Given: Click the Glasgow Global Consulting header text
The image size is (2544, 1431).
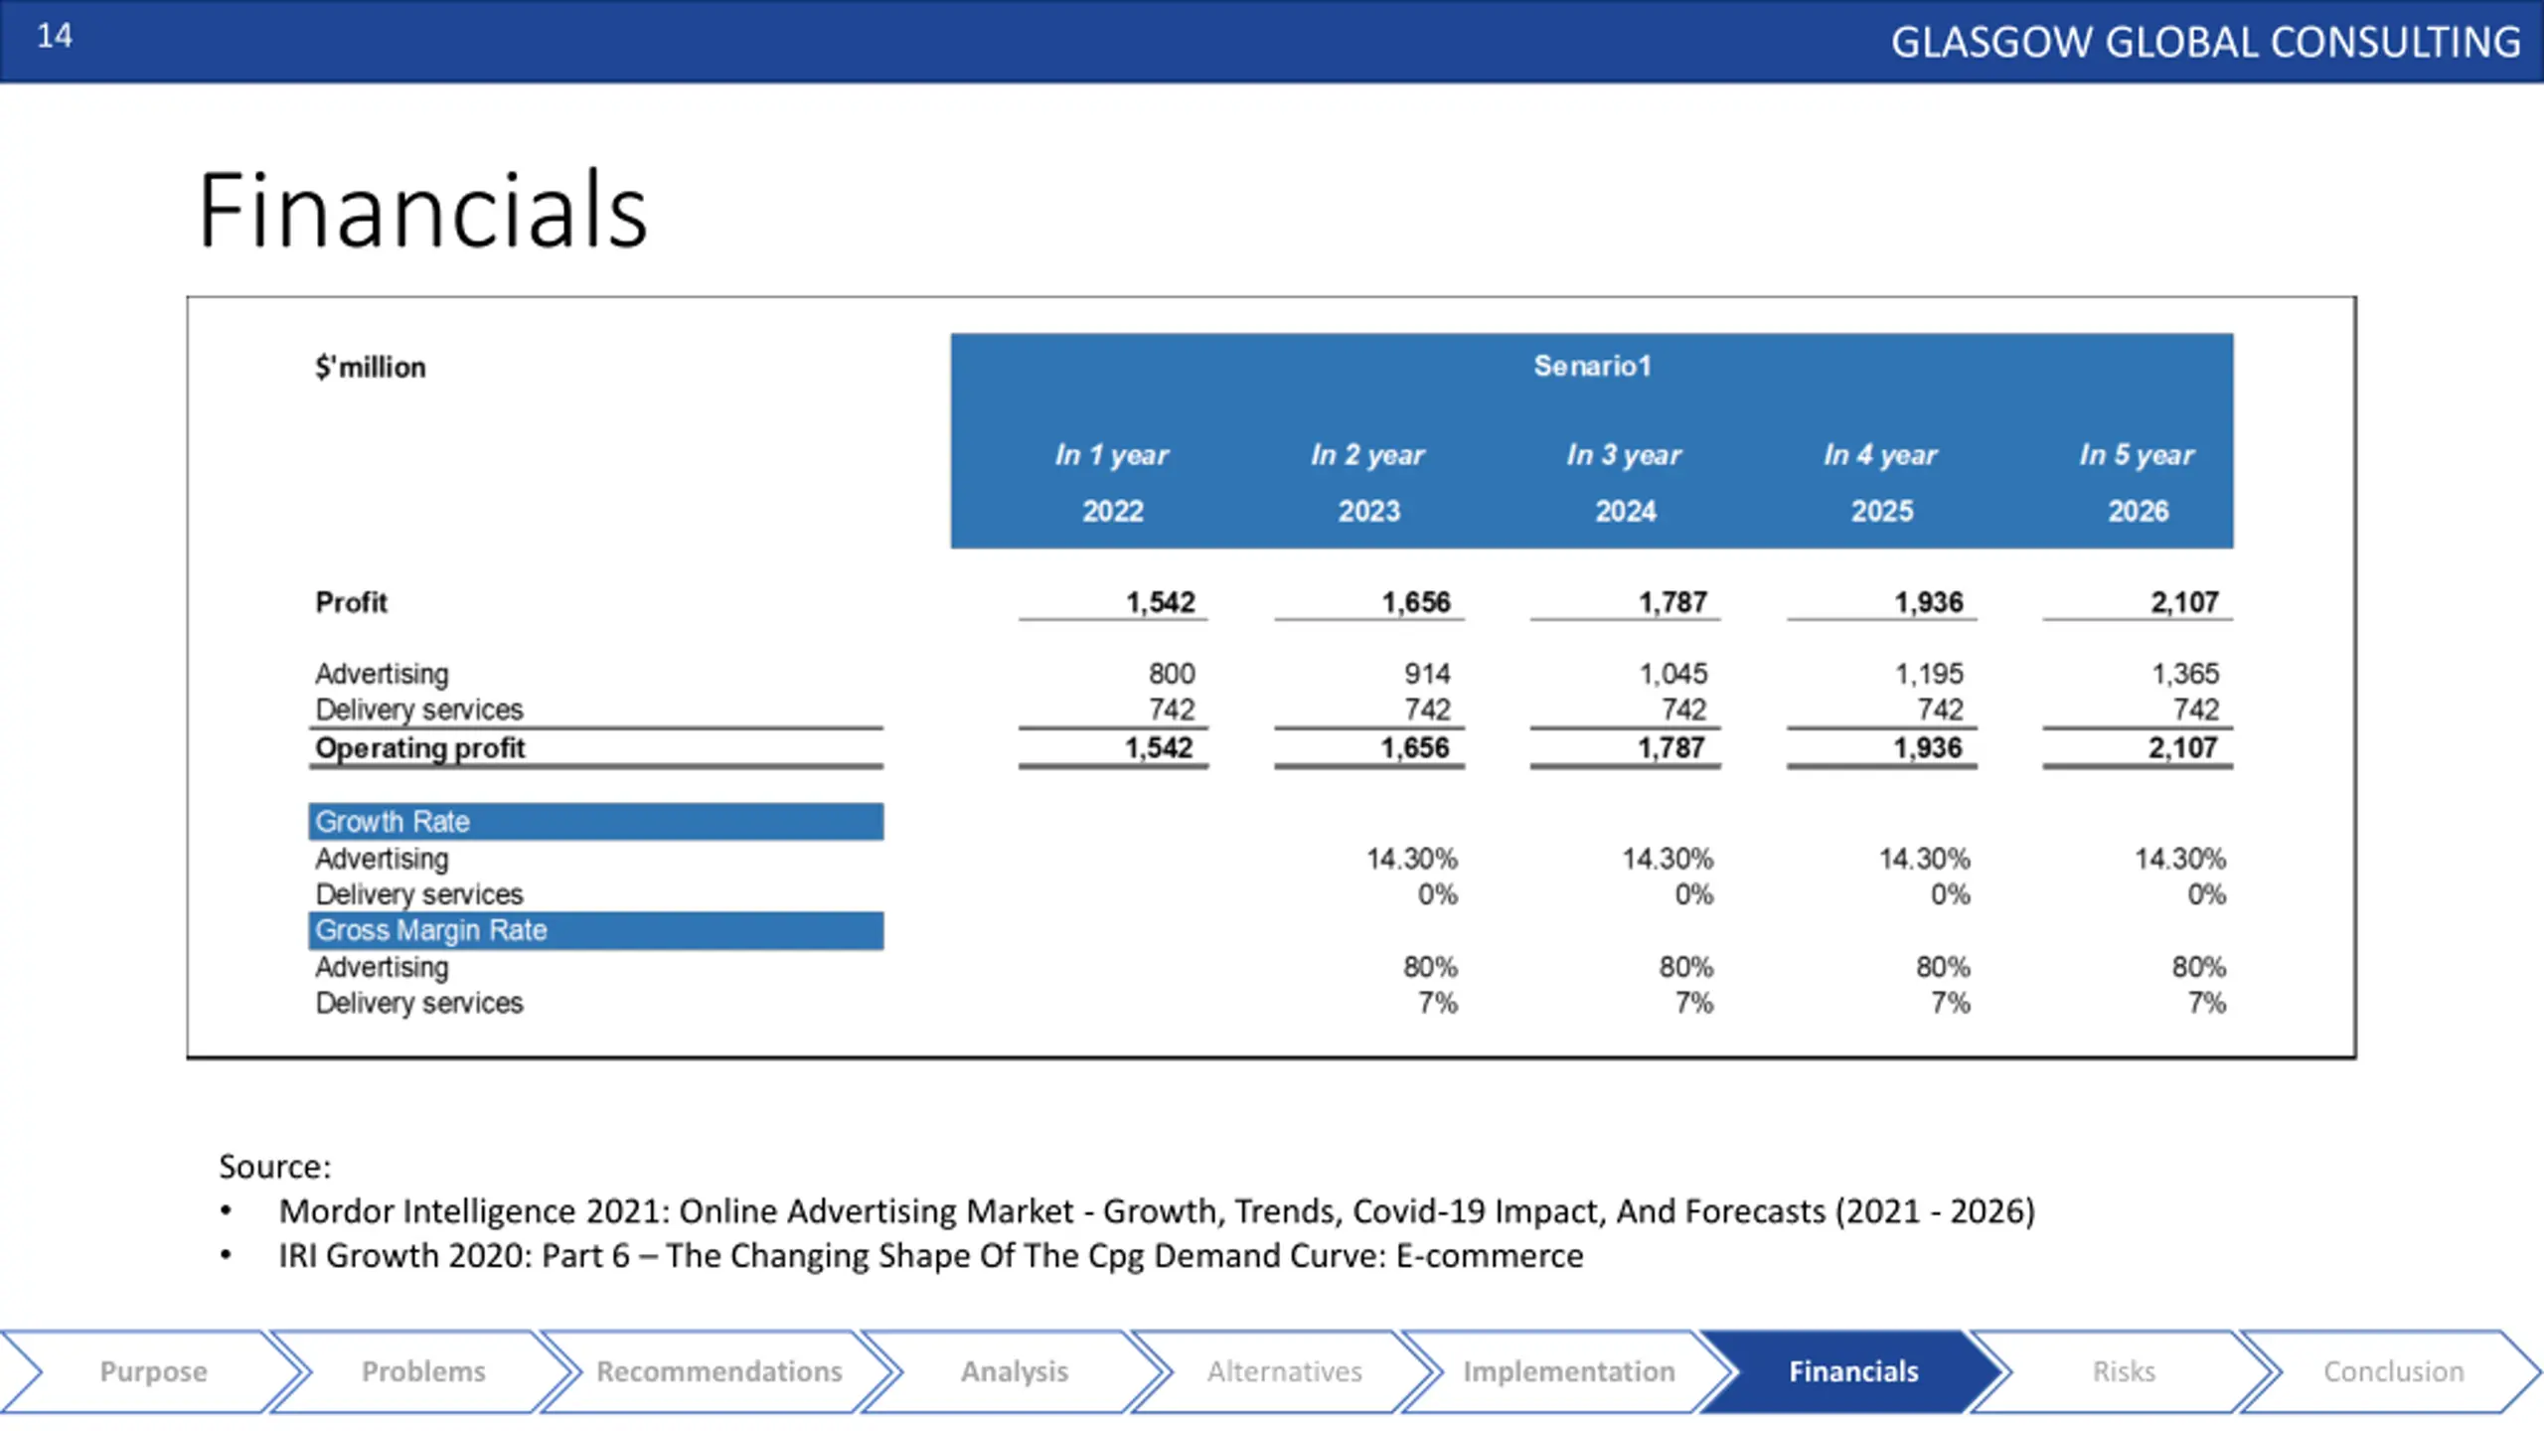Looking at the screenshot, I should [x=2205, y=42].
